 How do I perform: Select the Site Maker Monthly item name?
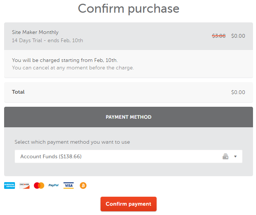click(35, 32)
